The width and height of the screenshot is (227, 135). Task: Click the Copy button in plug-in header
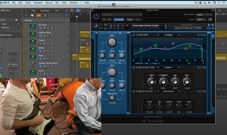130,19
